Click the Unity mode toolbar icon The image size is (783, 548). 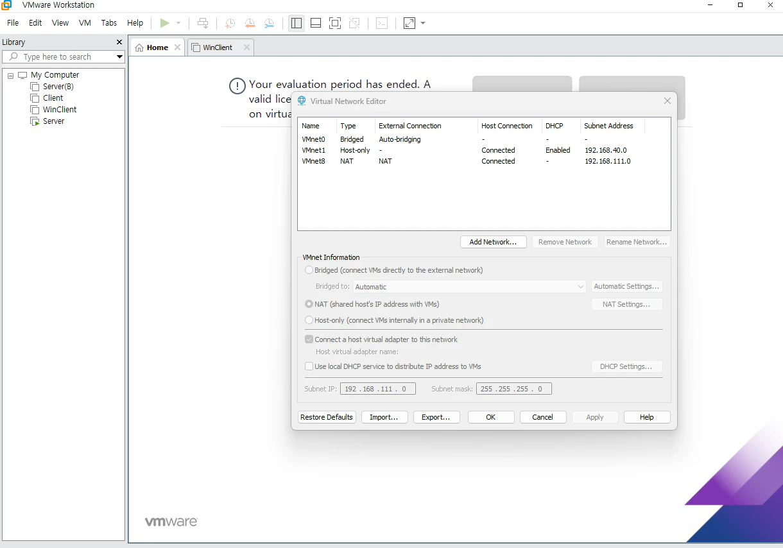pos(354,23)
